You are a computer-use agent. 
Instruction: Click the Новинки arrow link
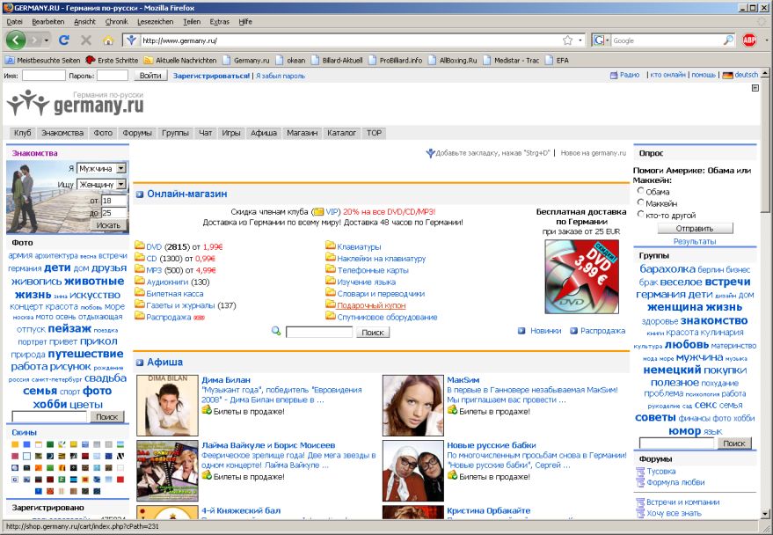pos(539,331)
